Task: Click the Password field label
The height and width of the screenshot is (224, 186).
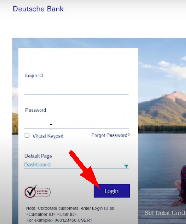Action: point(36,110)
